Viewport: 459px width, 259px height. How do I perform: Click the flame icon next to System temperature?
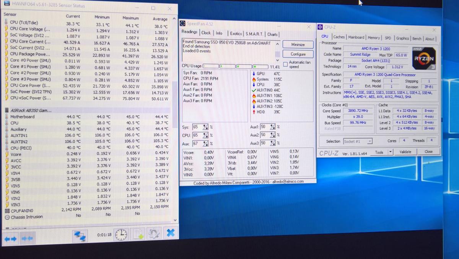[254, 79]
